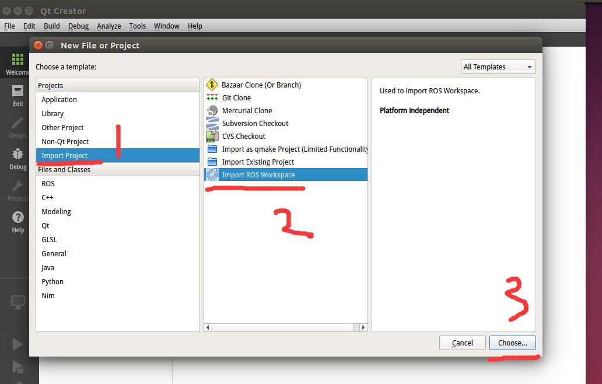Click CVS Checkout template icon
The width and height of the screenshot is (602, 384).
[212, 137]
